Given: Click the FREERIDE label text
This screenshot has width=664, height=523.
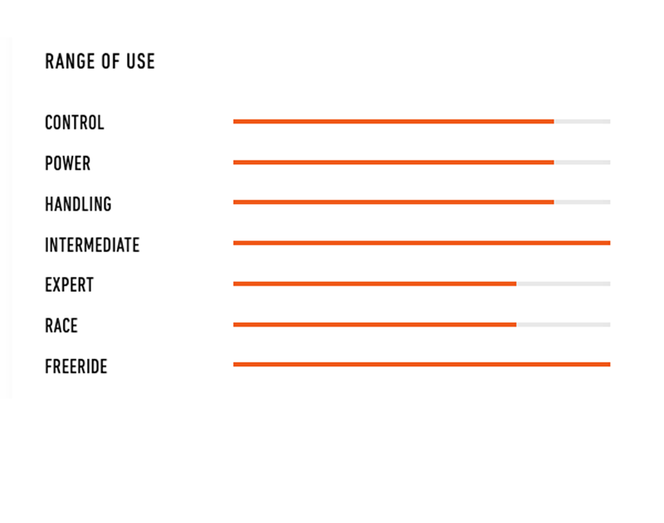Looking at the screenshot, I should pyautogui.click(x=76, y=366).
